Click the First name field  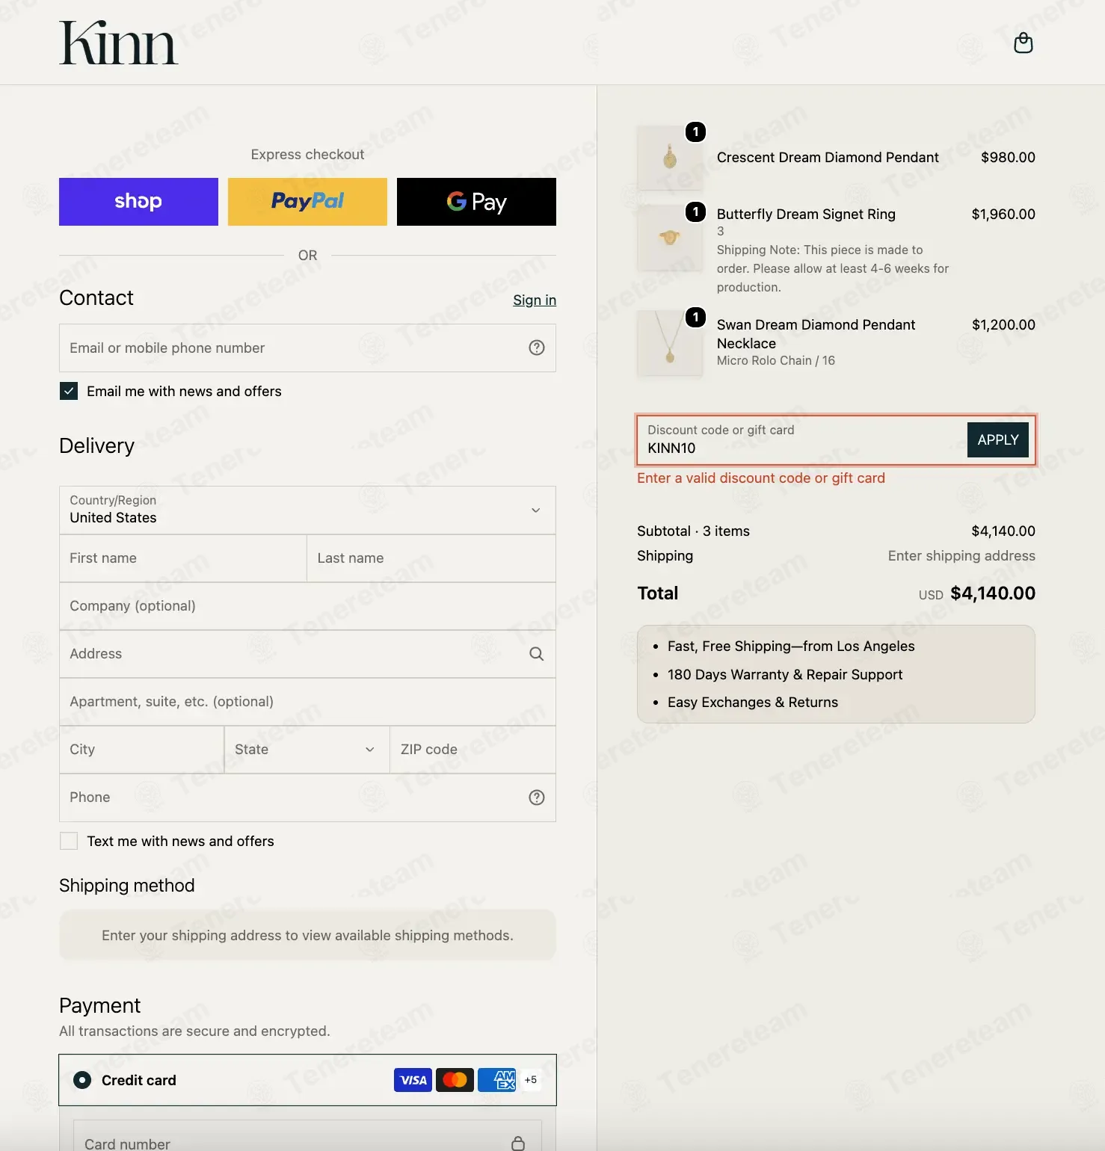coord(183,558)
